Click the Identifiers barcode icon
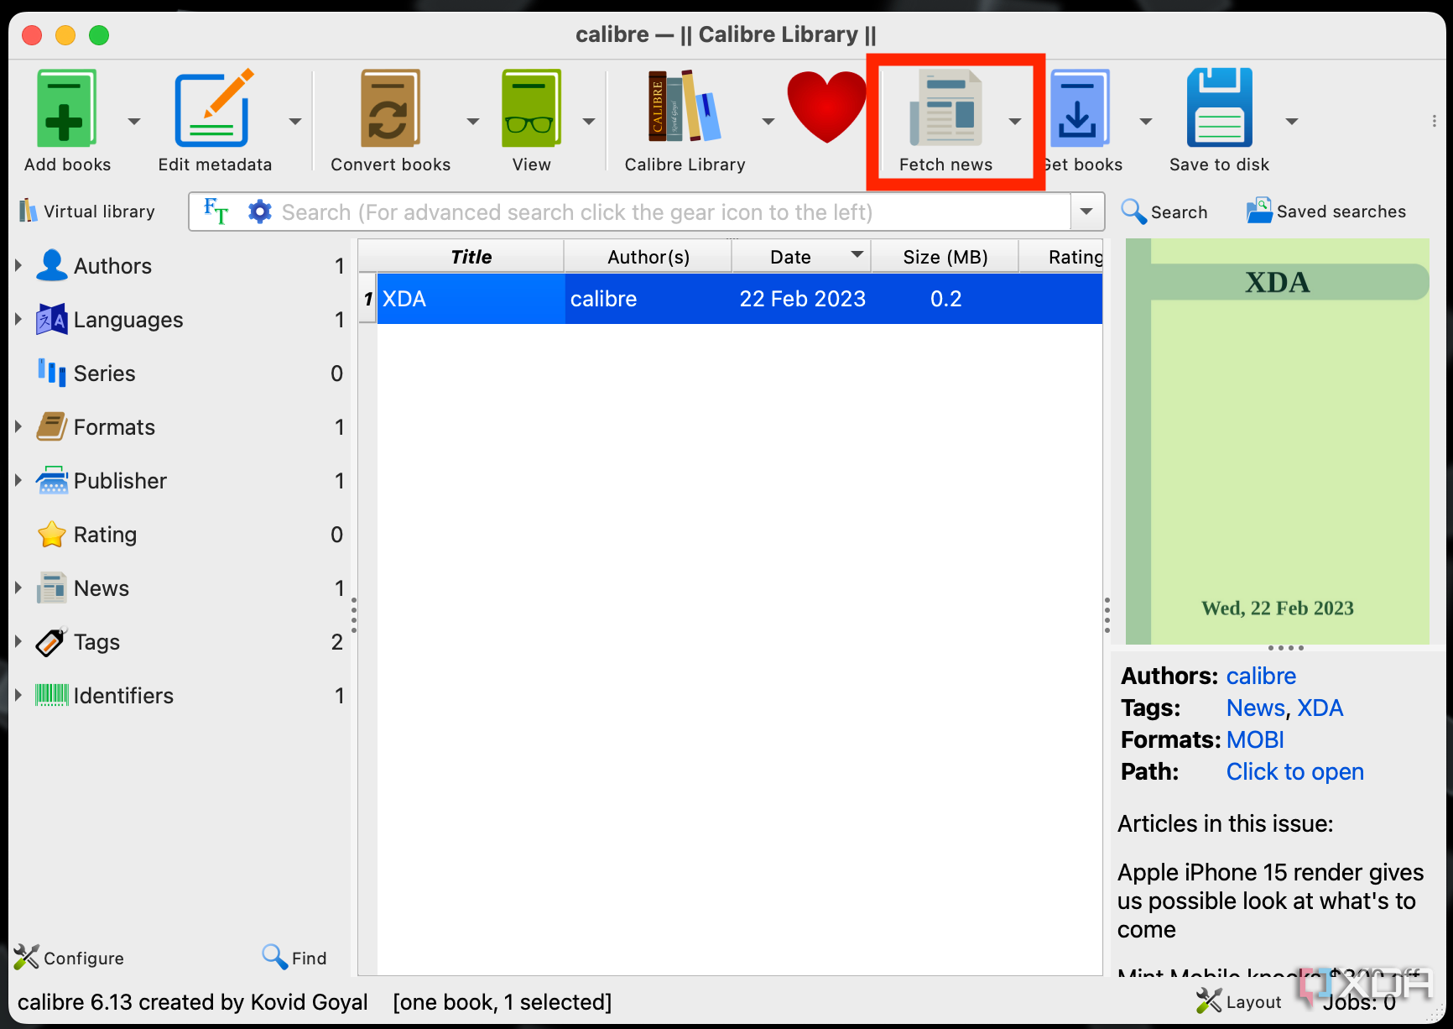 [x=52, y=695]
